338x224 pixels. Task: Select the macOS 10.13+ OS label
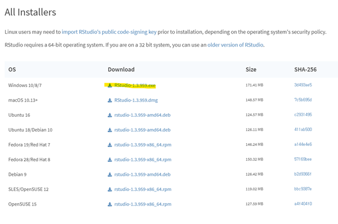[x=23, y=100]
